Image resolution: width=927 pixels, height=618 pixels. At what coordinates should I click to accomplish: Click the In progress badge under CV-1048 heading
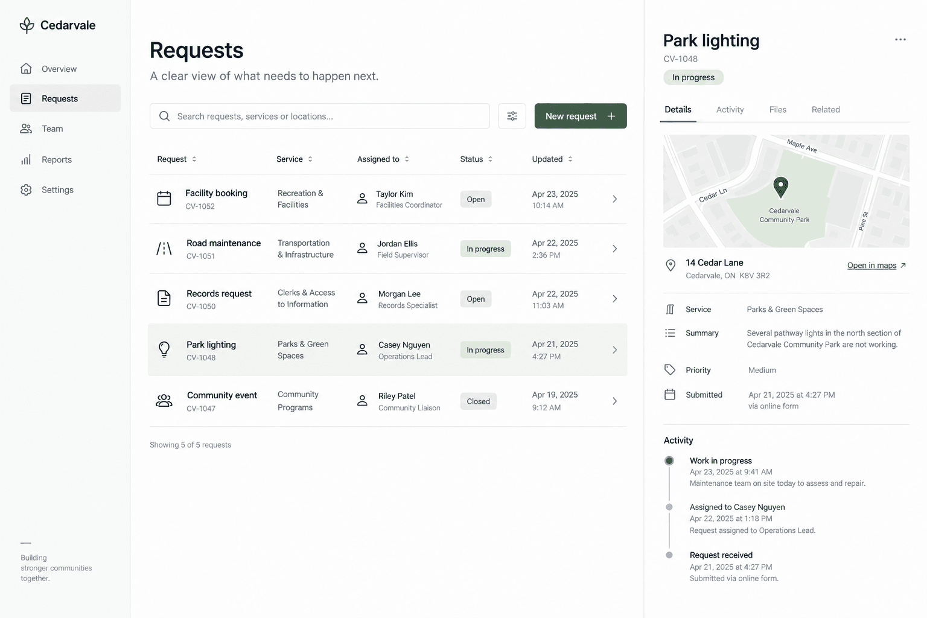pos(693,77)
